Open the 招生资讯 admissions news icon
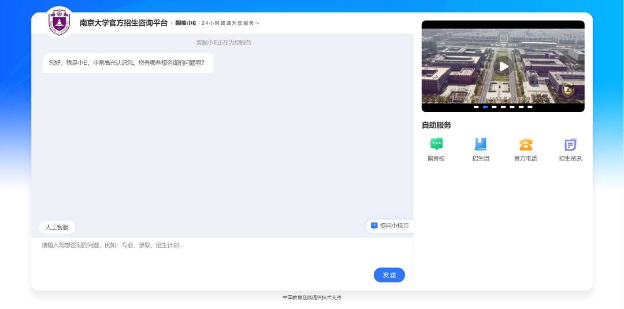Image resolution: width=624 pixels, height=309 pixels. [x=570, y=144]
